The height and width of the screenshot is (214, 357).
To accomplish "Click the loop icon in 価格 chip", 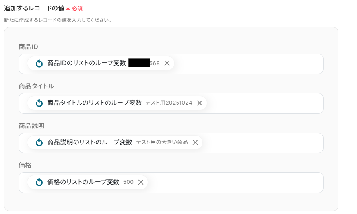I will (39, 182).
